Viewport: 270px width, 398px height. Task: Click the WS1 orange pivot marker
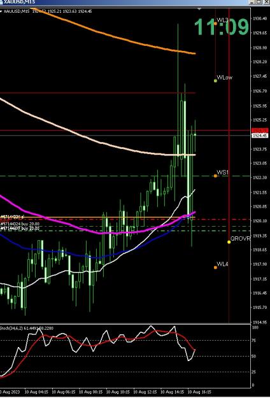tap(215, 176)
